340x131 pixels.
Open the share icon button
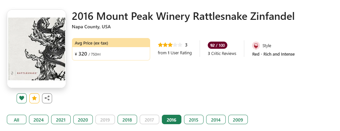pos(47,98)
